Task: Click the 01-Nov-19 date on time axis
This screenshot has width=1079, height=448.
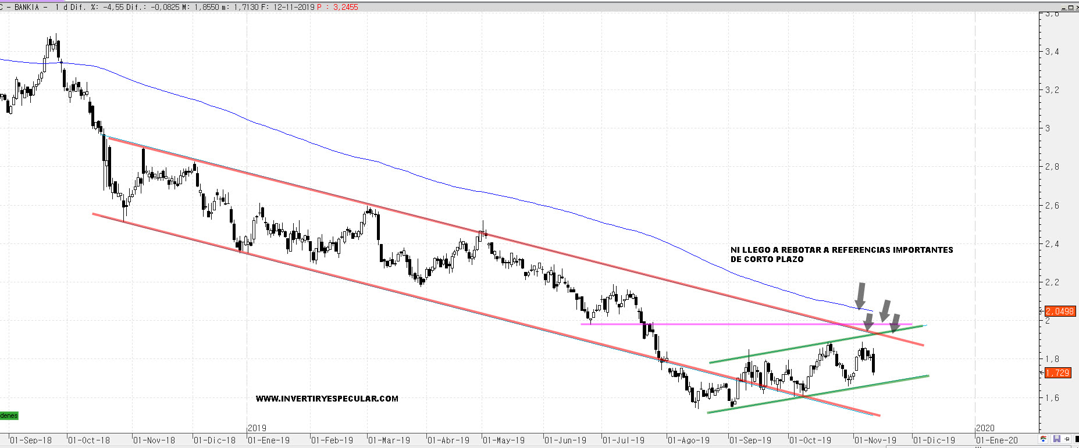Action: pyautogui.click(x=875, y=440)
